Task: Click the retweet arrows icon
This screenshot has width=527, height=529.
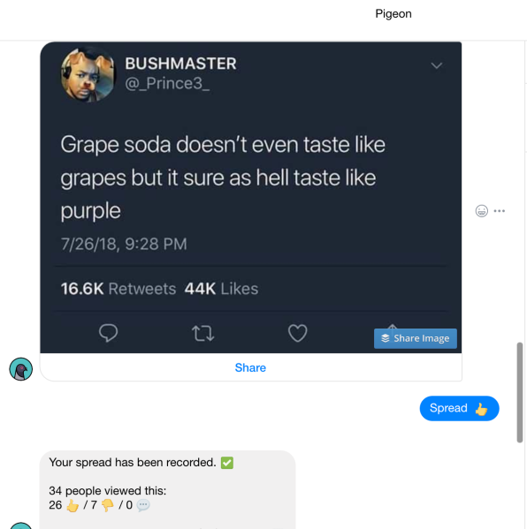Action: [202, 333]
